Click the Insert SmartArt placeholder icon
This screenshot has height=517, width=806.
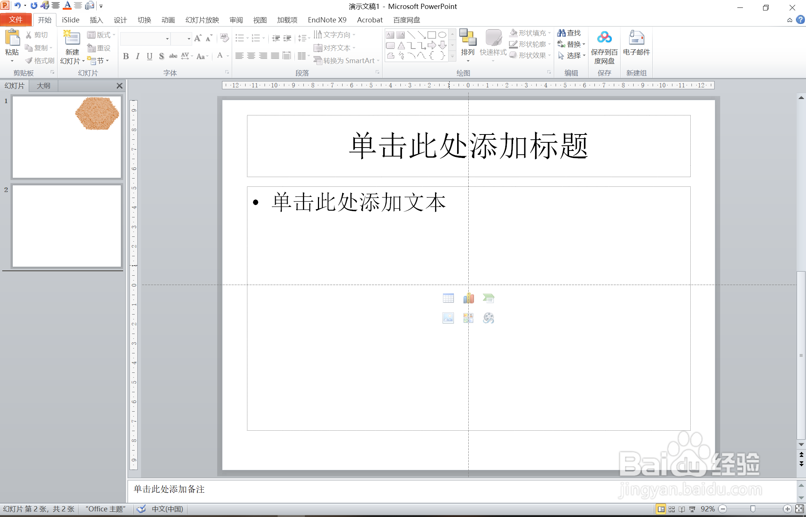coord(488,298)
